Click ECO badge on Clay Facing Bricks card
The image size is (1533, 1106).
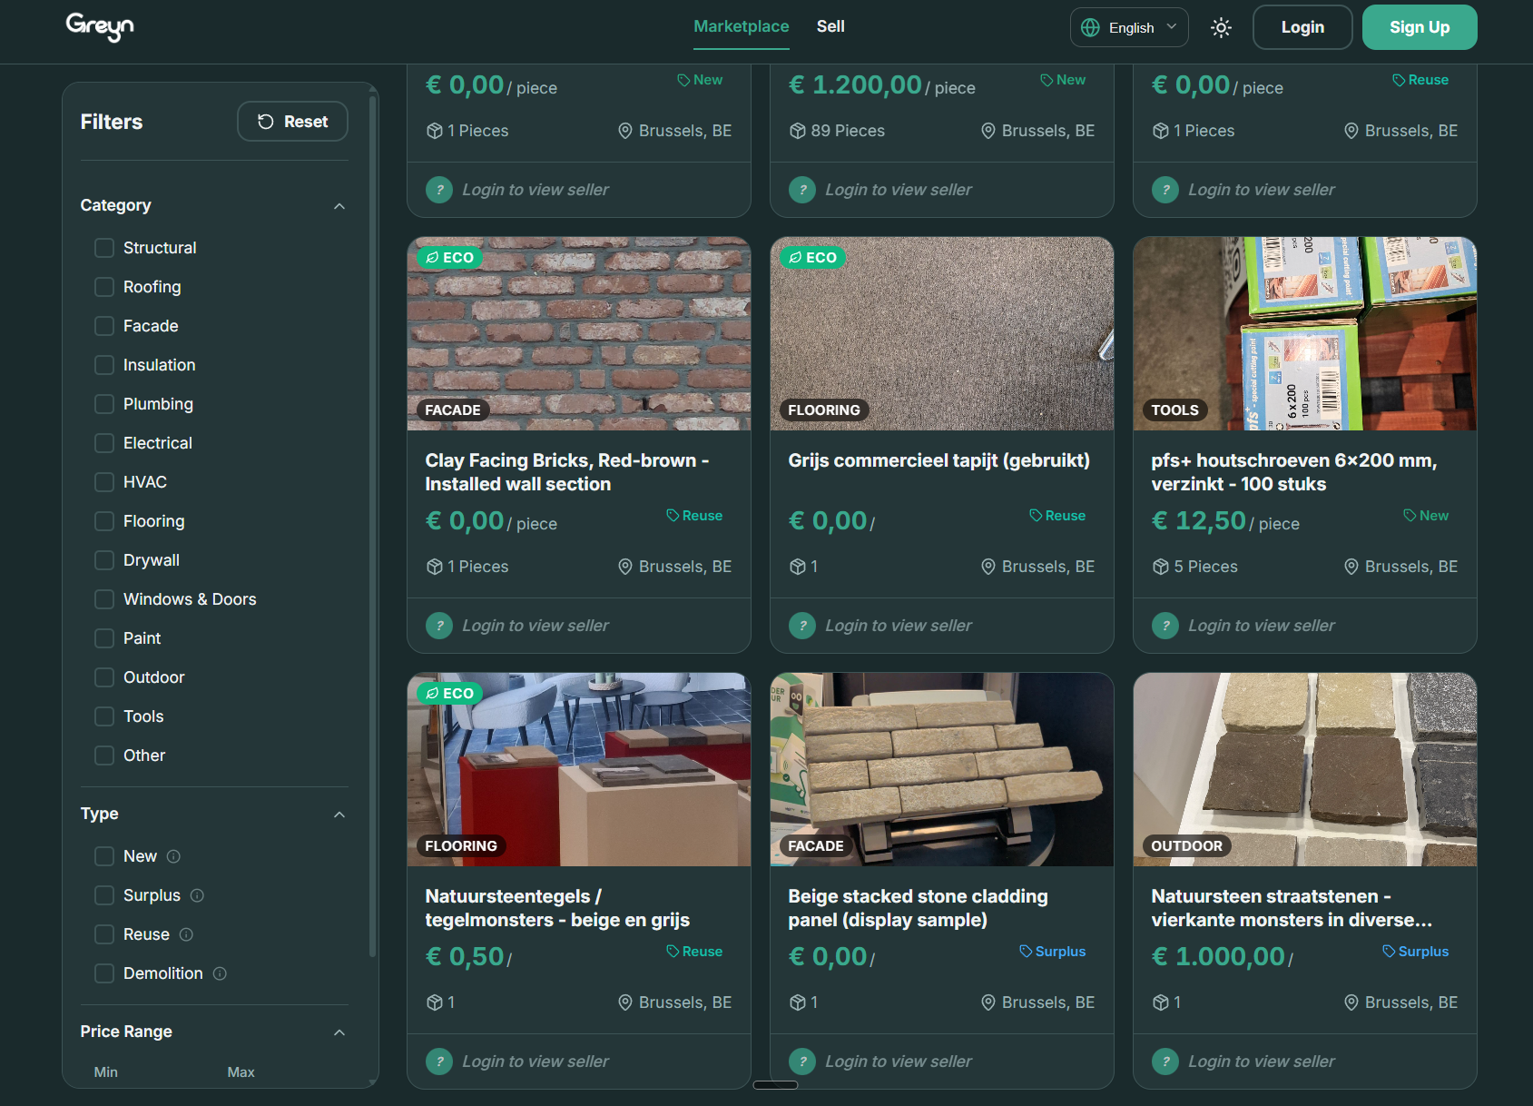pos(450,258)
